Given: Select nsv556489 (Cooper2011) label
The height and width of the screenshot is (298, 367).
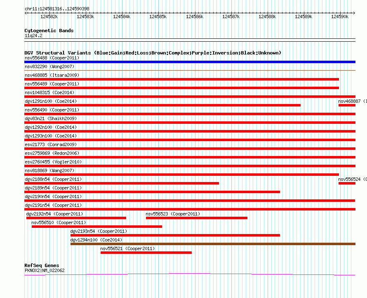Looking at the screenshot, I should tap(52, 84).
